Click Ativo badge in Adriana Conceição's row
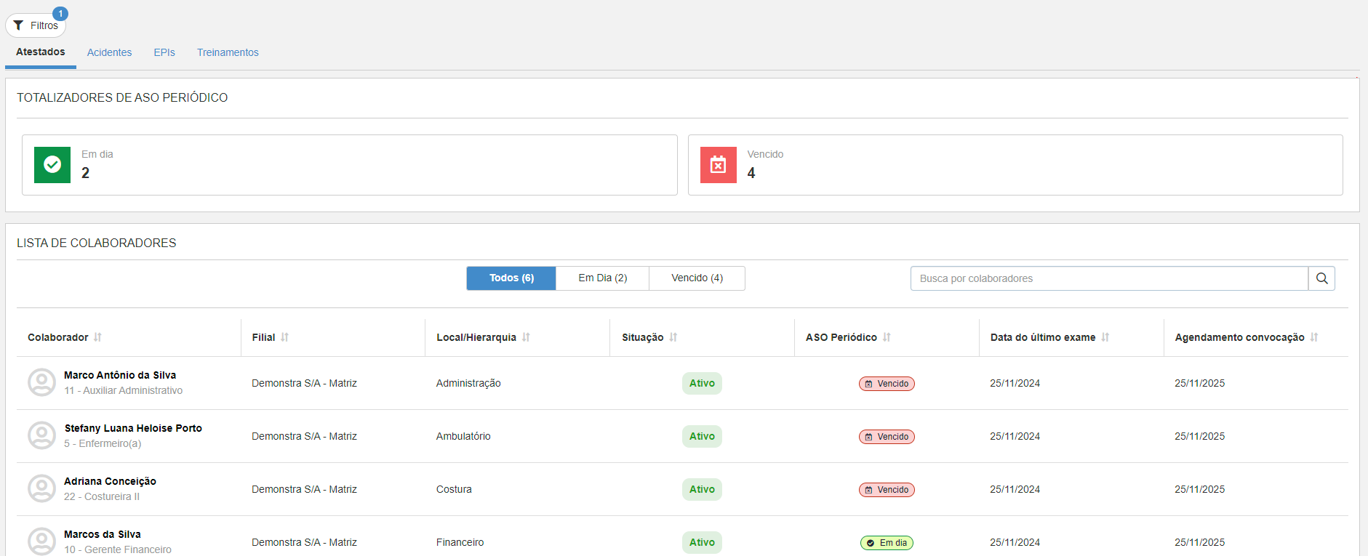1368x556 pixels. (x=702, y=489)
